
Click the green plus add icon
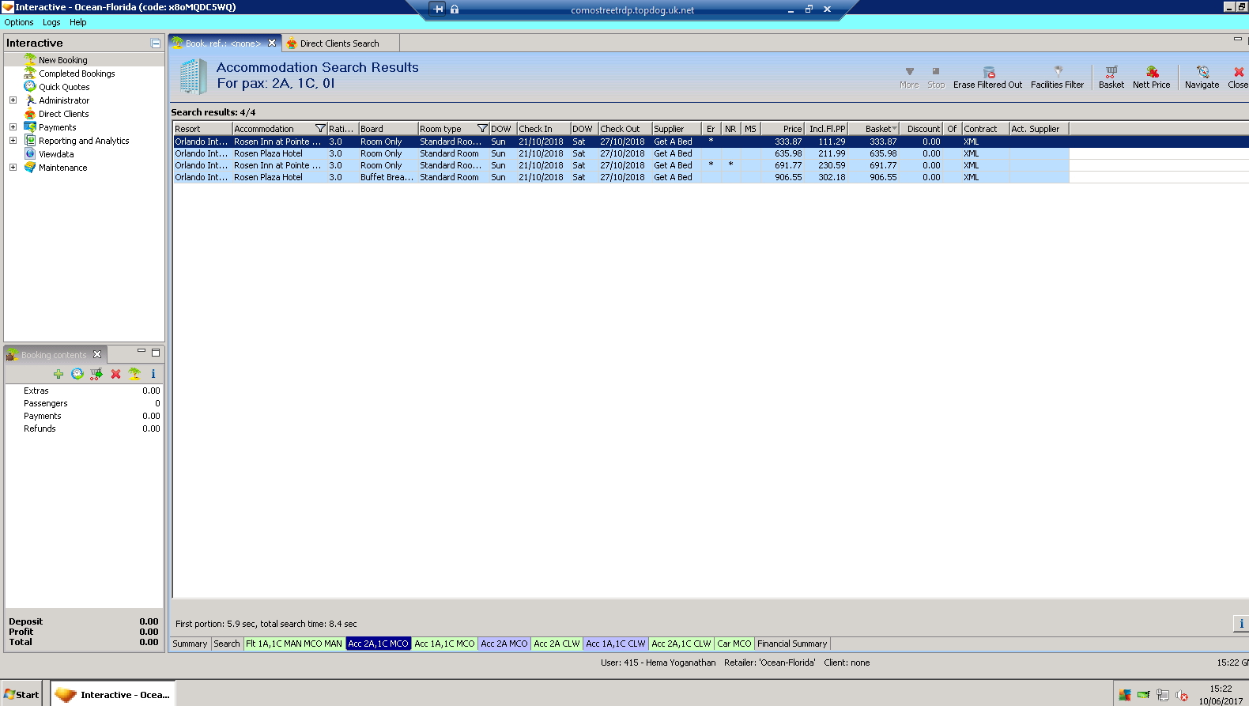click(58, 374)
